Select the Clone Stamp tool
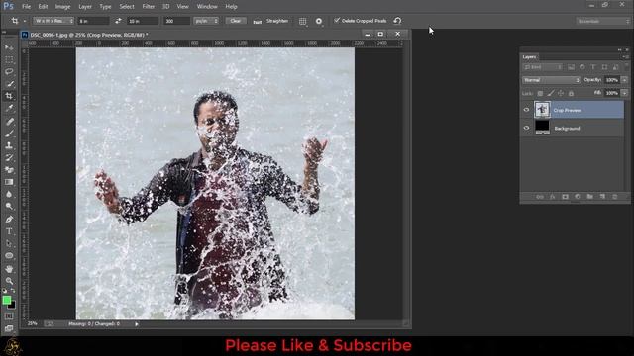 (9, 145)
